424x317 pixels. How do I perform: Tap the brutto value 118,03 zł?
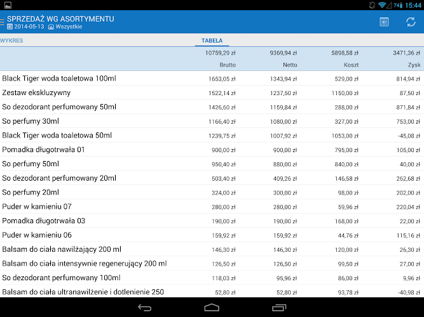click(x=224, y=278)
